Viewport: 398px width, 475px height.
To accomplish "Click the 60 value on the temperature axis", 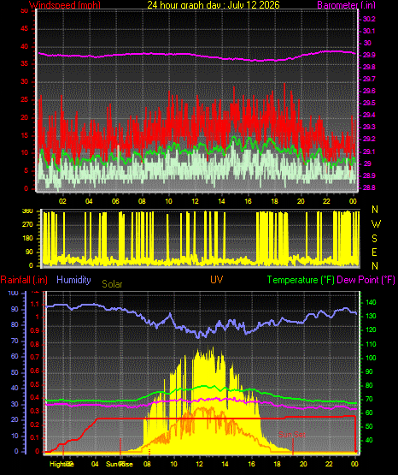I will coord(369,413).
